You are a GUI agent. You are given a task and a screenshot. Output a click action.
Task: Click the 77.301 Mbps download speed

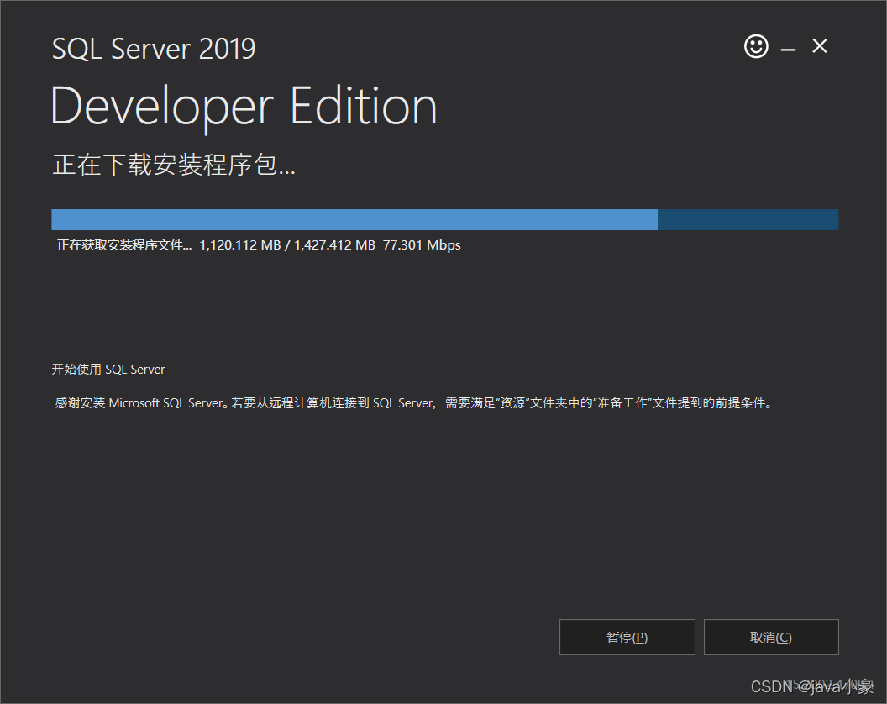click(x=422, y=245)
